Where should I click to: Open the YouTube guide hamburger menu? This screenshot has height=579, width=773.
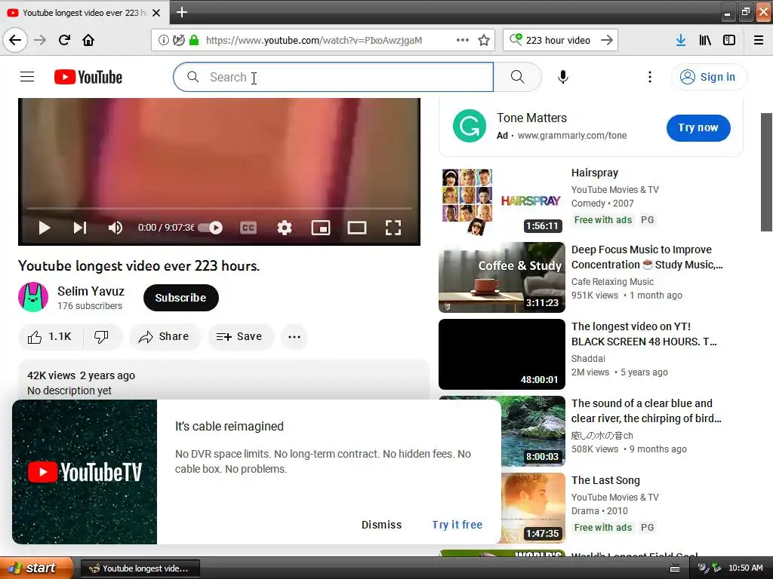pyautogui.click(x=27, y=77)
